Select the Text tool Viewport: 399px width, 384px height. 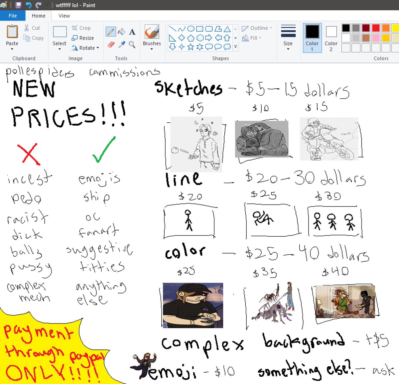pyautogui.click(x=132, y=32)
